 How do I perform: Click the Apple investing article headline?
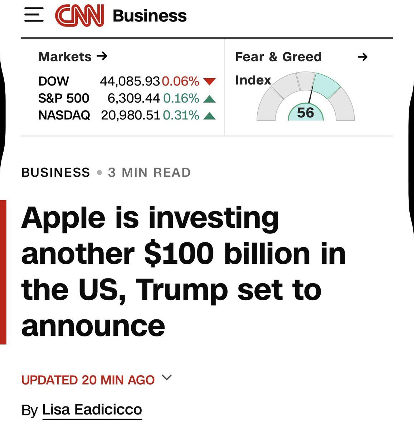184,272
